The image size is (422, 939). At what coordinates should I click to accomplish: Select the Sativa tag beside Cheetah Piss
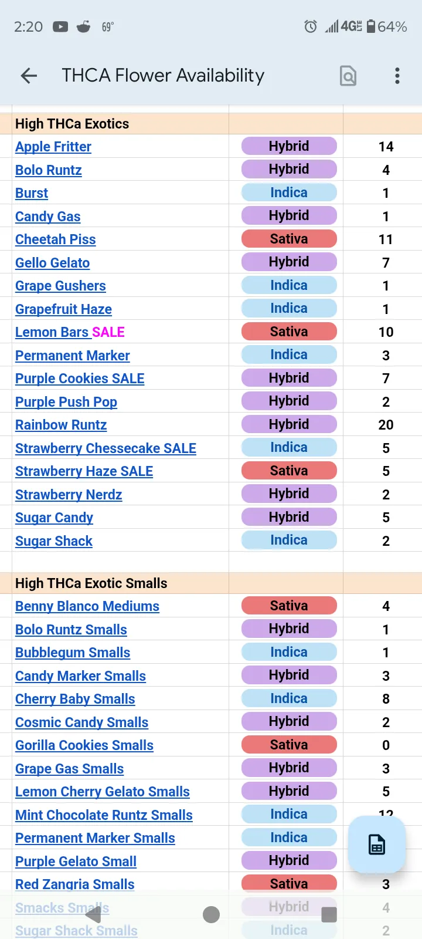coord(289,239)
